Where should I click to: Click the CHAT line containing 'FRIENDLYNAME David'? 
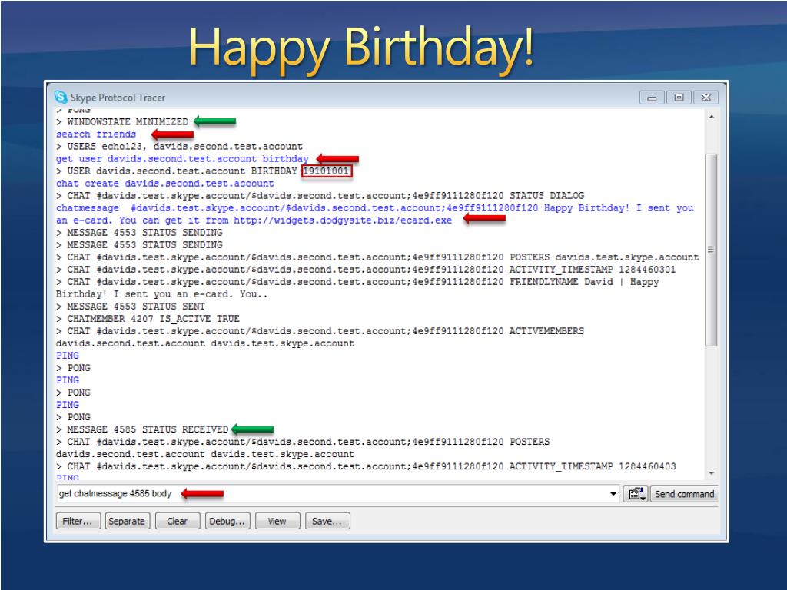[x=357, y=288]
